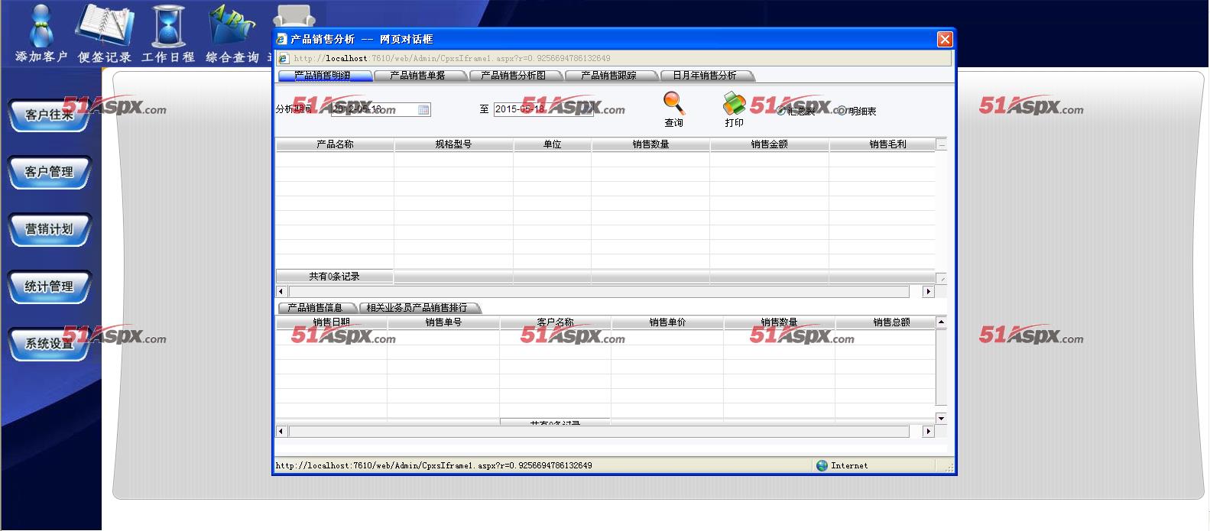
Task: Click the 查询 magnifier icon
Action: 673,102
